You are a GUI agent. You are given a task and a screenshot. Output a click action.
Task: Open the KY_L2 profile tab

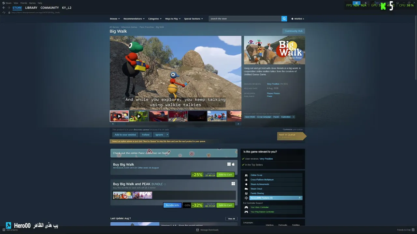(x=67, y=8)
